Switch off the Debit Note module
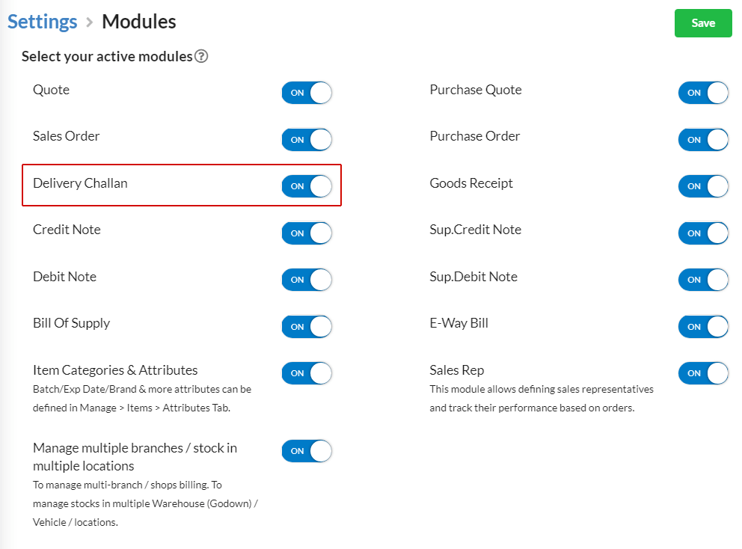Screen dimensions: 742x549 coord(307,280)
